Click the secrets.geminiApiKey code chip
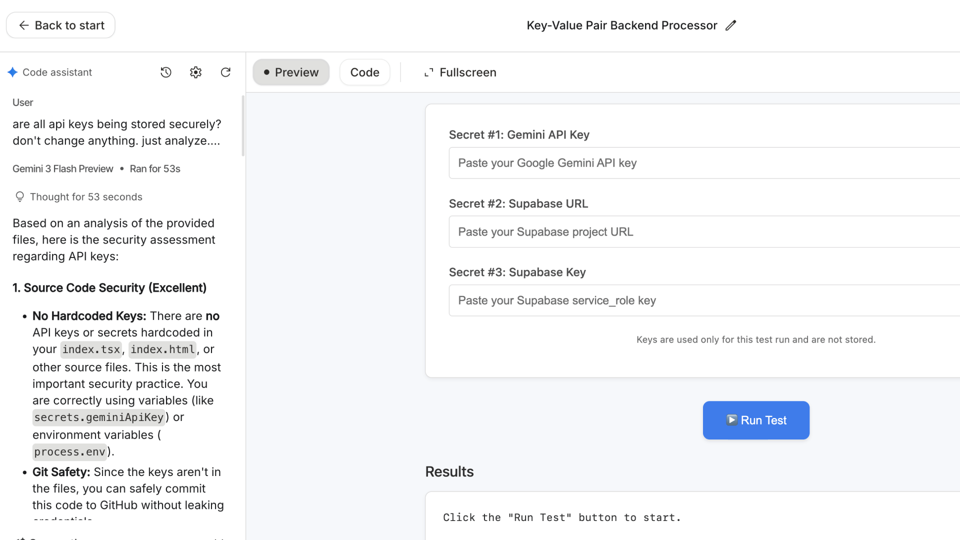 point(98,417)
